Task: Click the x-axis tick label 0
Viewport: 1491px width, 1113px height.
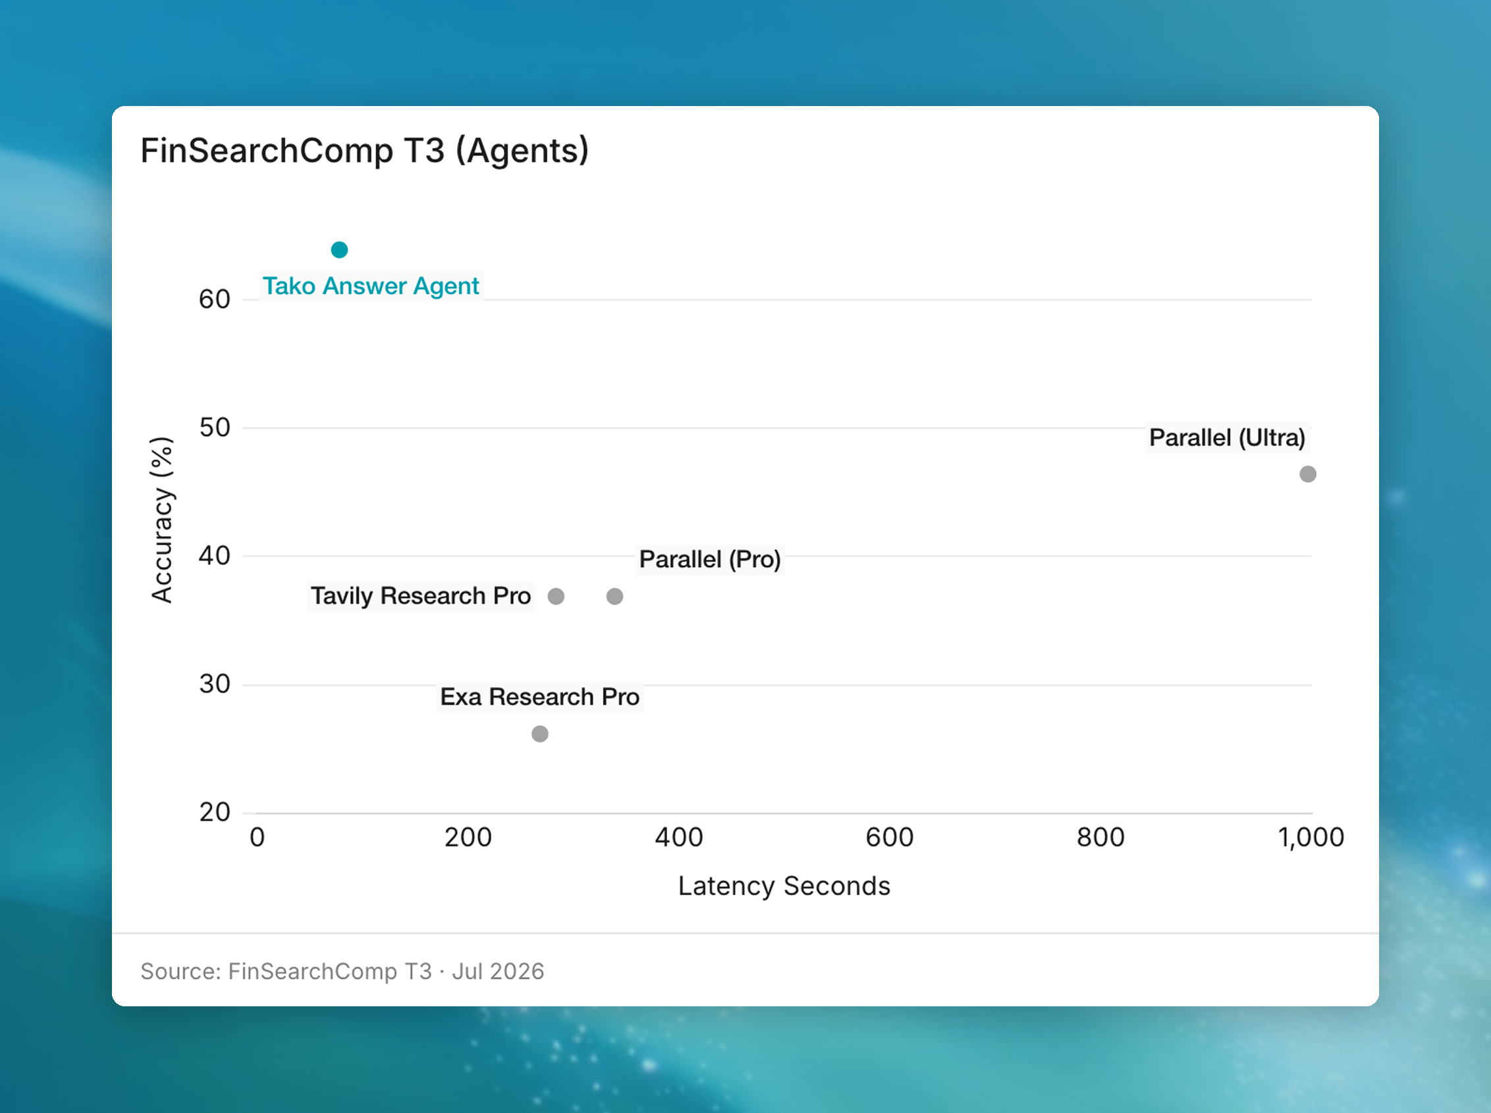Action: point(257,838)
